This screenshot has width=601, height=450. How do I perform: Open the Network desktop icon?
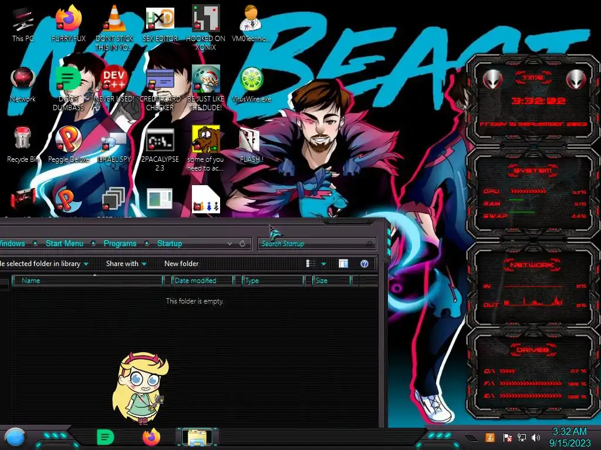(x=23, y=85)
